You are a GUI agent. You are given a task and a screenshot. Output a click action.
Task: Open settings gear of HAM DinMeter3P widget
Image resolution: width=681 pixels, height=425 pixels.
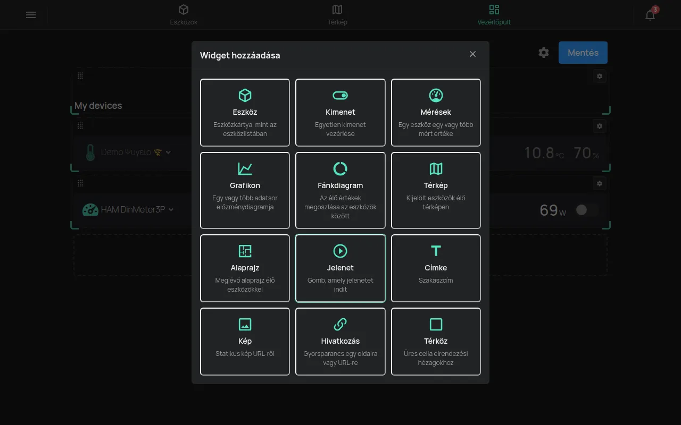[x=600, y=183]
